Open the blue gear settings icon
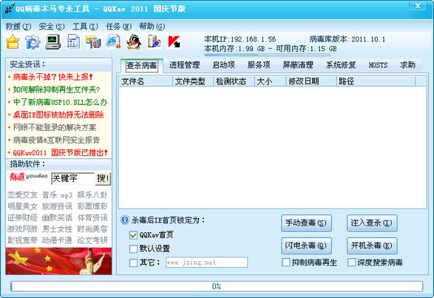 (x=33, y=42)
